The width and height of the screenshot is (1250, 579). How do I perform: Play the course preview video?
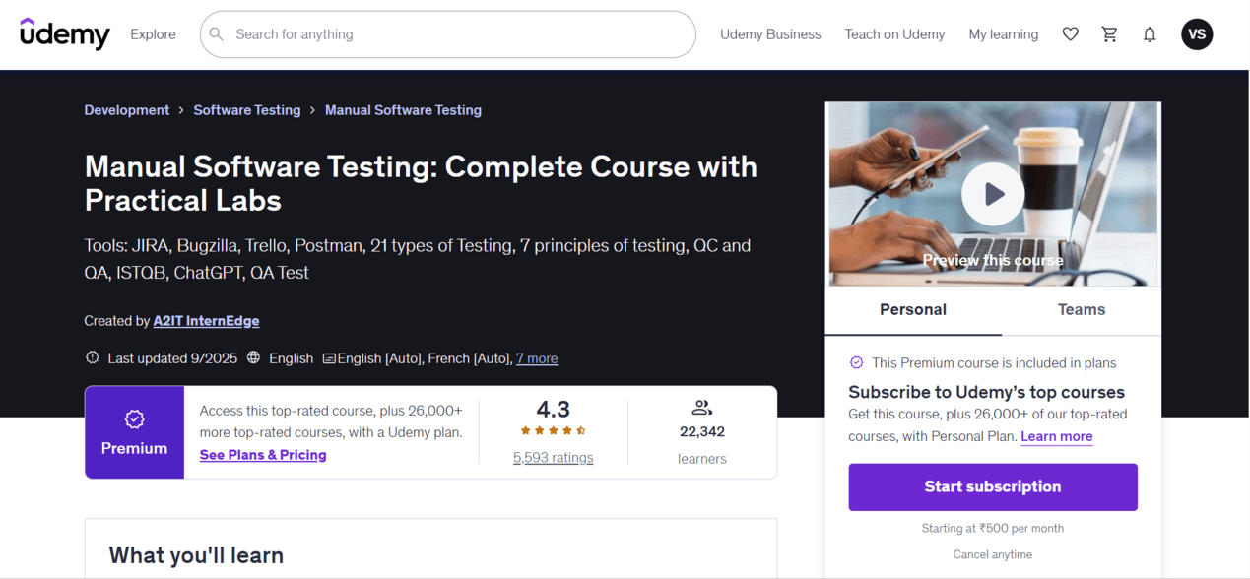[992, 194]
